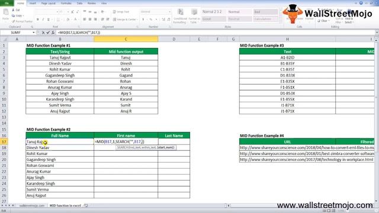Click the Copy command
The width and height of the screenshot is (379, 213).
(x=18, y=16)
